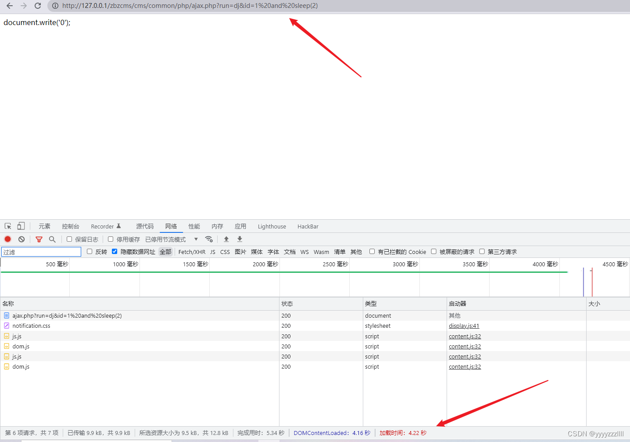Select the notification.css request row
The height and width of the screenshot is (442, 630).
[x=315, y=326]
